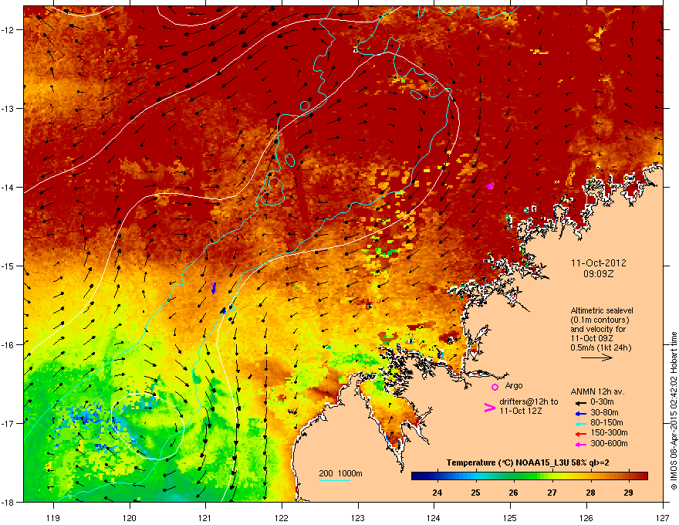Click the longitude axis label 120
The image size is (679, 525).
(x=130, y=517)
